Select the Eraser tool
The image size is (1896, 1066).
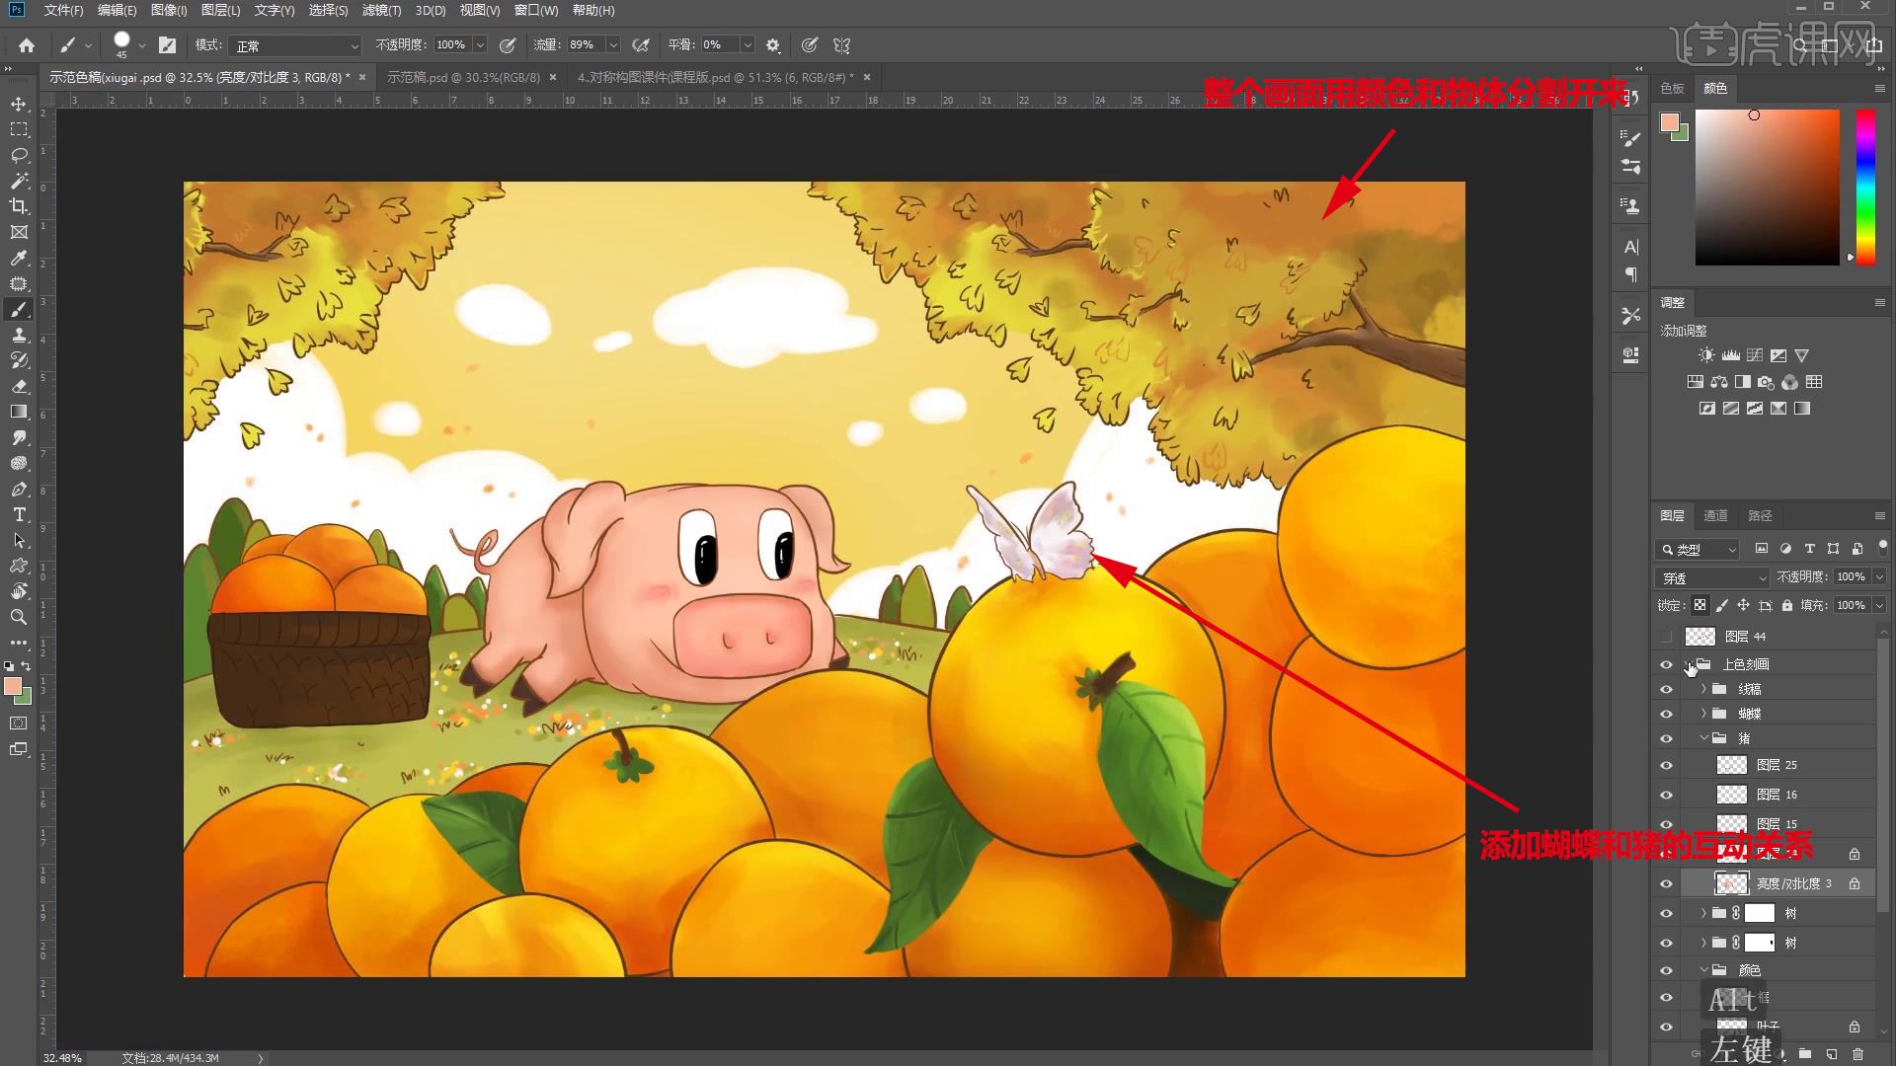19,386
